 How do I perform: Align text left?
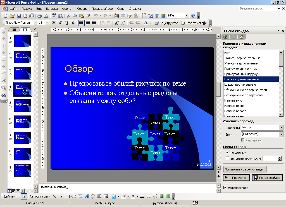click(x=81, y=23)
